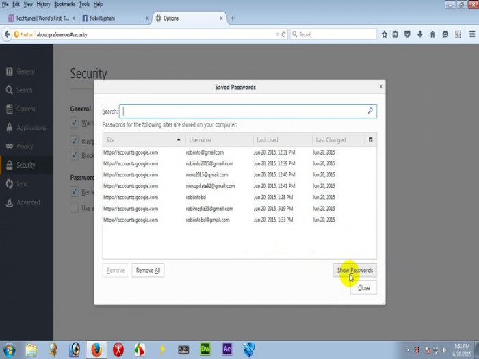The width and height of the screenshot is (479, 359).
Task: Launch Dreamweaver from taskbar
Action: 205,349
